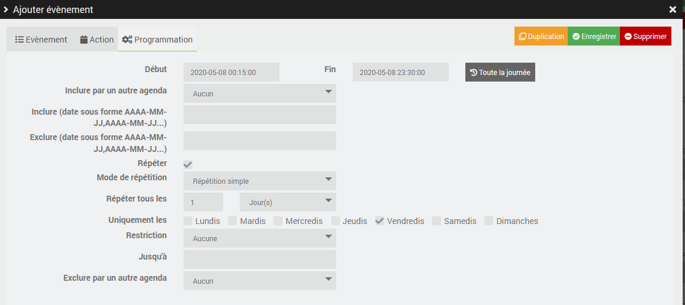This screenshot has width=685, height=305.
Task: Select the Programmation tab
Action: coord(157,40)
